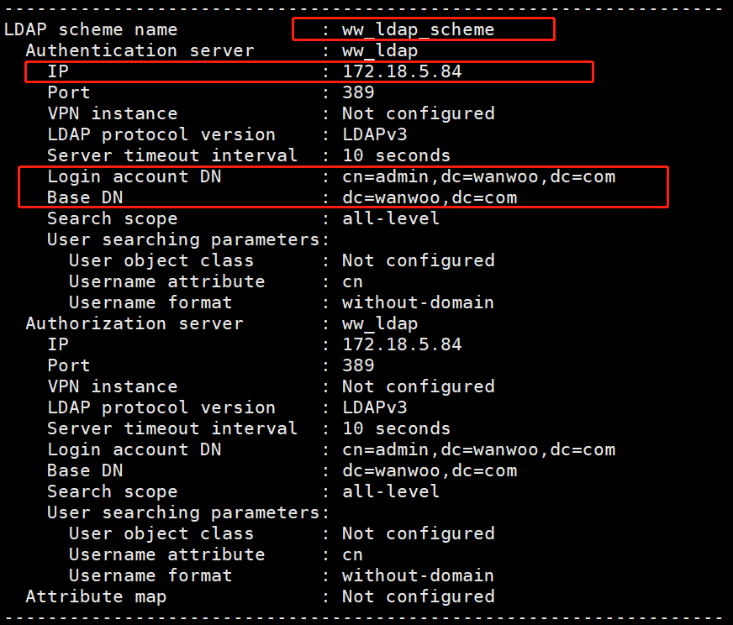Click the Authorization server "without-domain" username format
The width and height of the screenshot is (733, 625).
[418, 575]
